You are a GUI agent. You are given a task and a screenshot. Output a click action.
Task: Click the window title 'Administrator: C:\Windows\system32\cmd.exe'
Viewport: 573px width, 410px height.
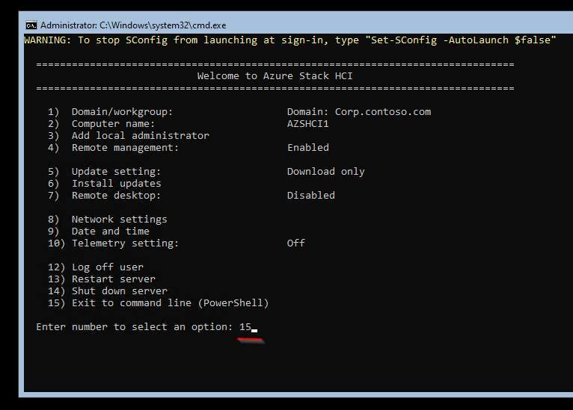[x=133, y=25]
